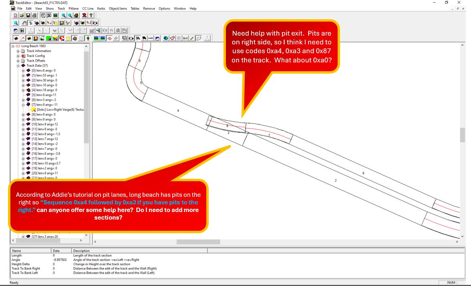The image size is (471, 286).
Task: Click the Open file folder icon
Action: (x=21, y=16)
